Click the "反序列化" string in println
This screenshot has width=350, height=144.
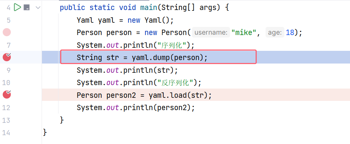pyautogui.click(x=175, y=83)
